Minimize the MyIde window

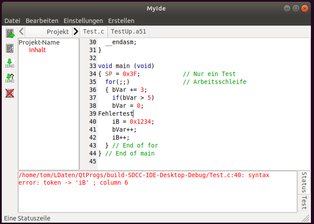point(287,8)
